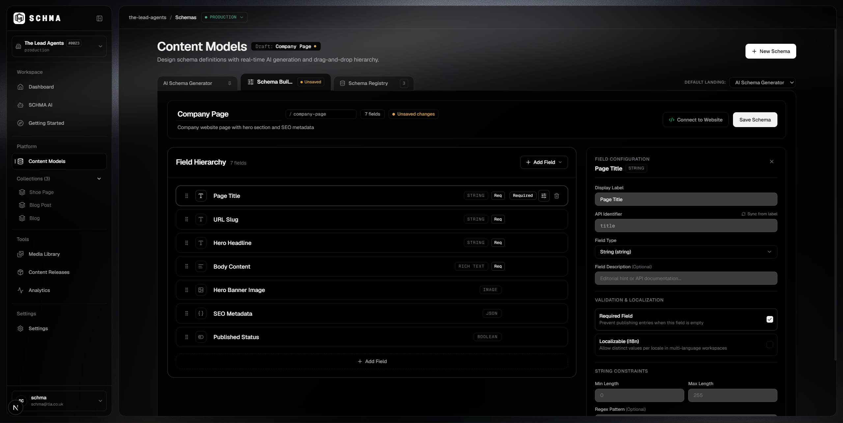843x423 pixels.
Task: Open configure settings for Page Title row
Action: coord(544,196)
